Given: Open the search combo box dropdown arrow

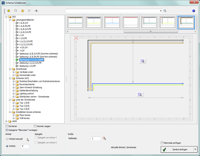Looking at the screenshot, I should (161, 11).
